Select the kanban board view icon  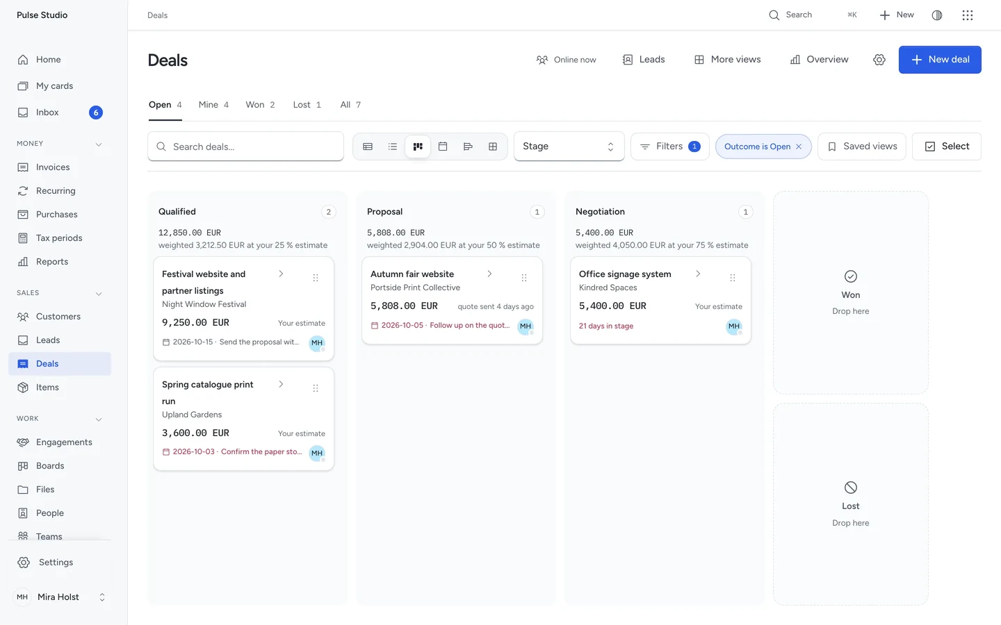point(418,147)
